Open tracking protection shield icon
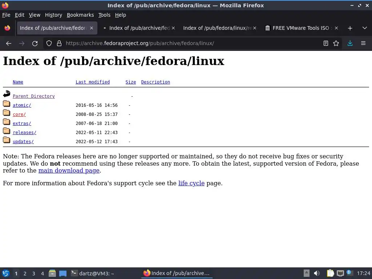Image resolution: width=372 pixels, height=279 pixels. pyautogui.click(x=49, y=44)
